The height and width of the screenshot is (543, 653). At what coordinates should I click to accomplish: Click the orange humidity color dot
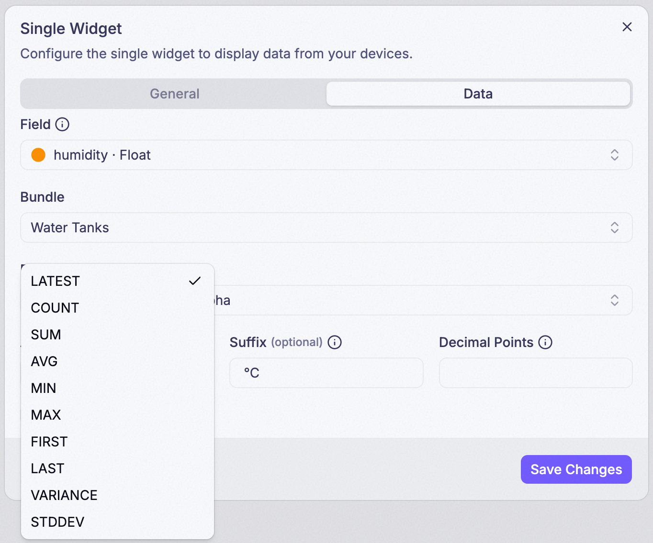click(38, 155)
